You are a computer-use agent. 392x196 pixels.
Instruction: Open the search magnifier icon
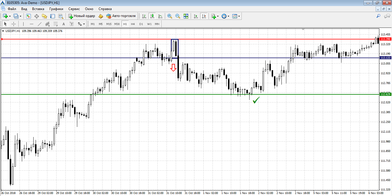point(379,16)
